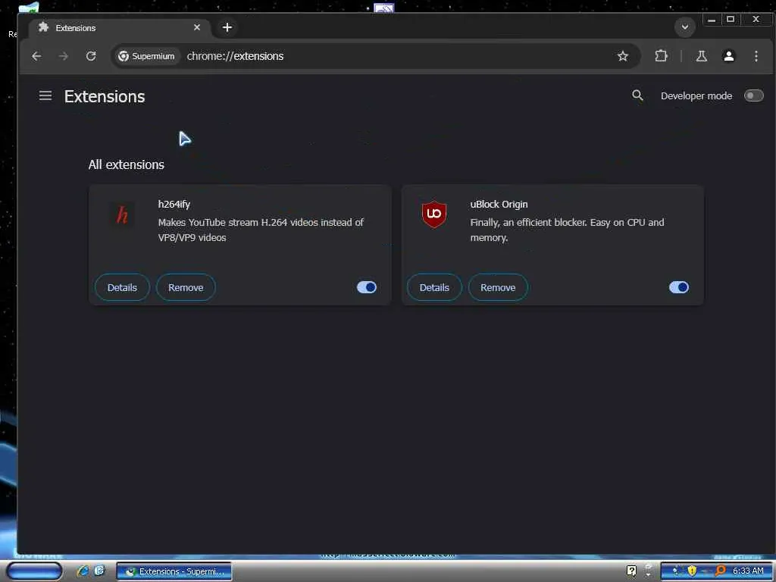The height and width of the screenshot is (582, 776).
Task: Remove the uBlock Origin extension
Action: (498, 287)
